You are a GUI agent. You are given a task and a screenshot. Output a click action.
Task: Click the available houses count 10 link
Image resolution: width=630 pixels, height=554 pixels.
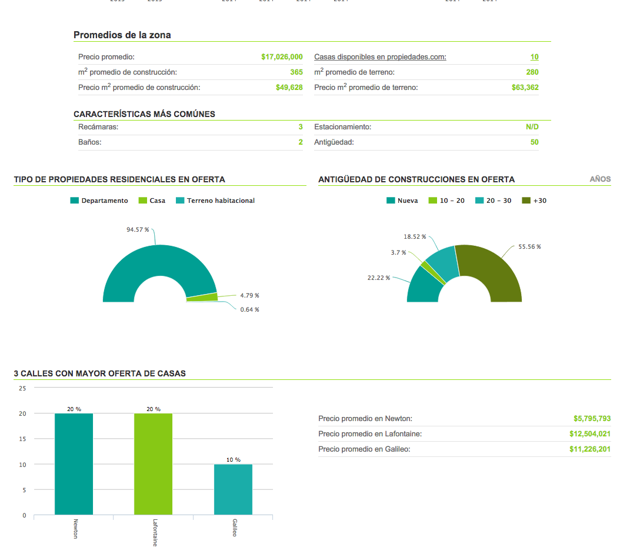534,57
